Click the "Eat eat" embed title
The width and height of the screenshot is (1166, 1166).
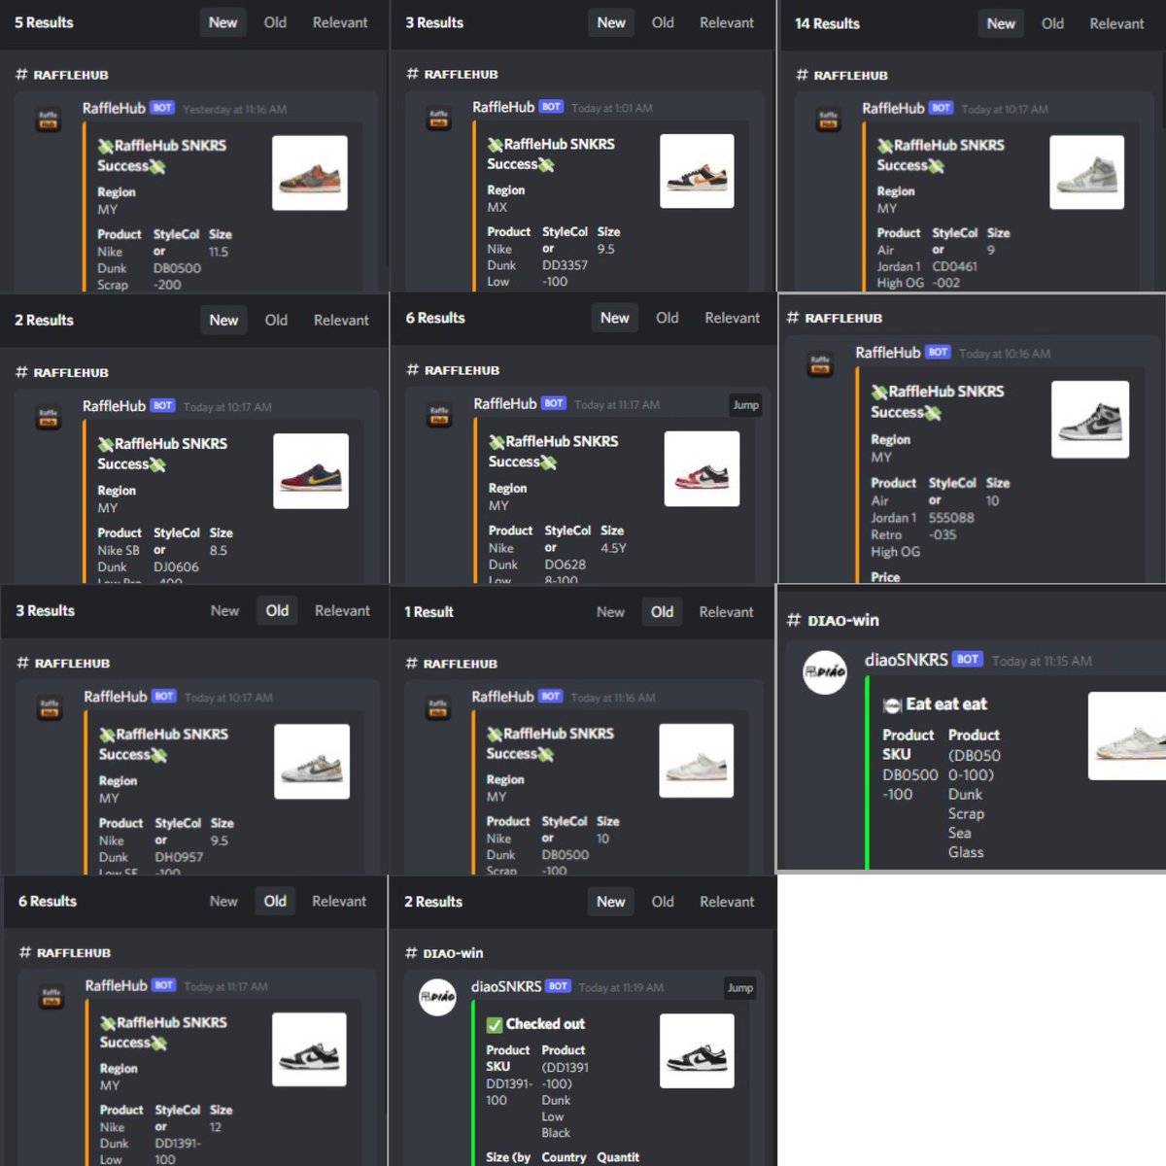click(x=946, y=704)
